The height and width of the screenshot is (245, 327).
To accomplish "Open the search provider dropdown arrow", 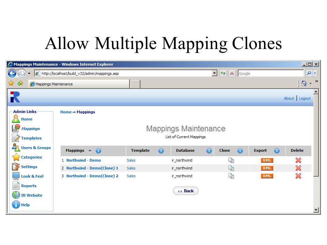I will tap(315, 73).
